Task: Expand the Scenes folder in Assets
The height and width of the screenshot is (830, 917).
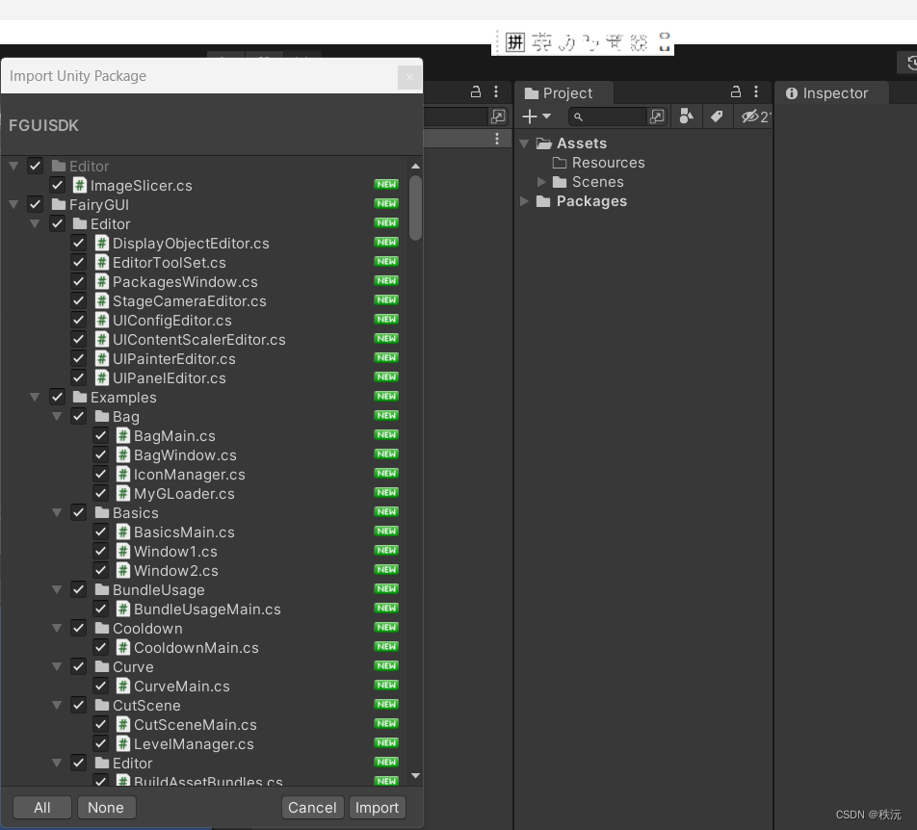Action: point(541,181)
